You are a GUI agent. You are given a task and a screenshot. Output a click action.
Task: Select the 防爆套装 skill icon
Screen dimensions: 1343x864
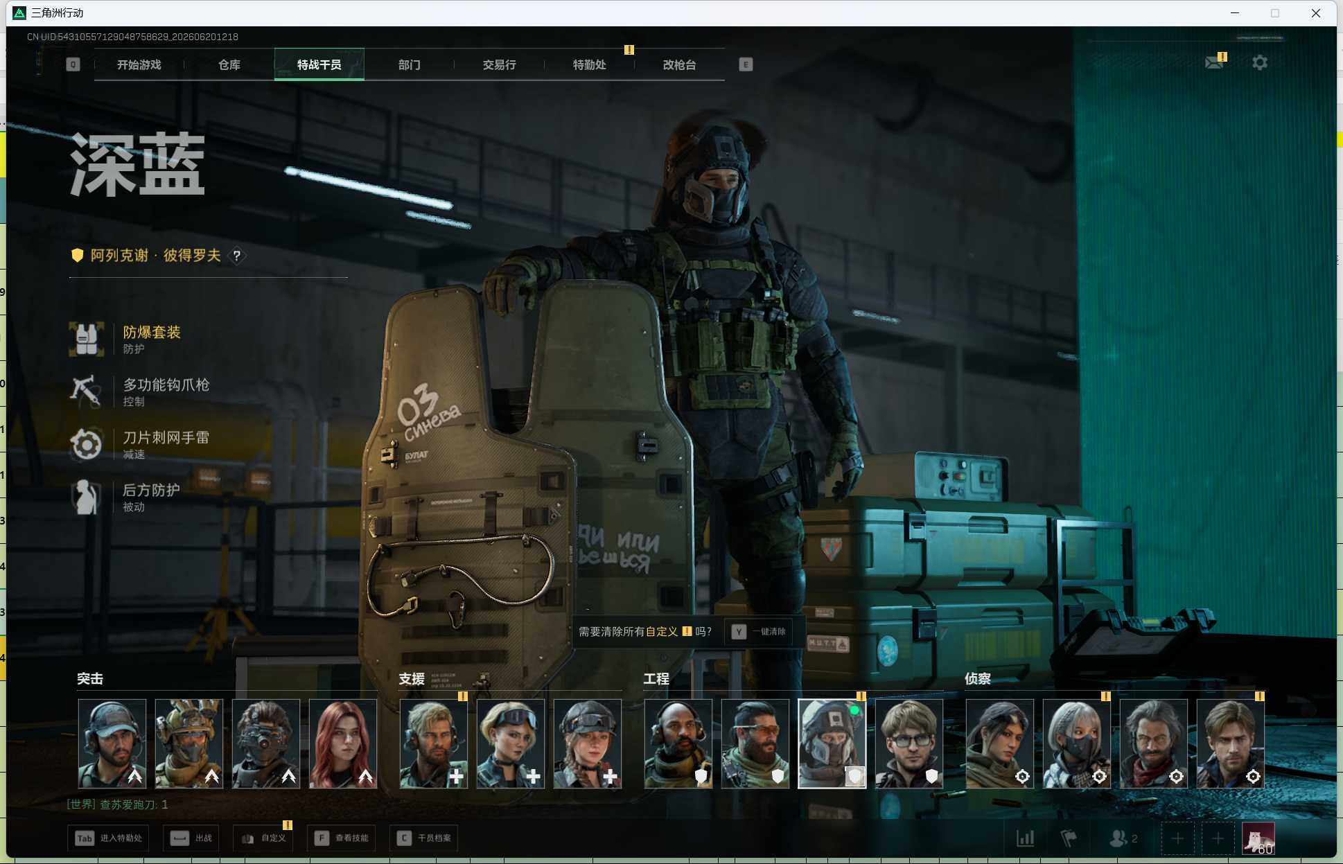pos(87,339)
